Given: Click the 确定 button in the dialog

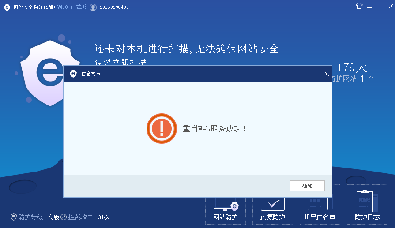Looking at the screenshot, I should [307, 186].
